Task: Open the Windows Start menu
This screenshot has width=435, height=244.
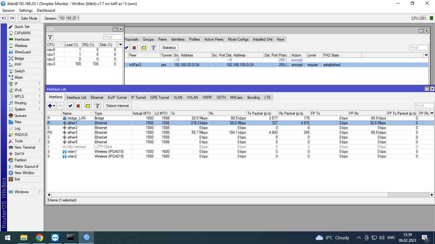Action: [8, 238]
